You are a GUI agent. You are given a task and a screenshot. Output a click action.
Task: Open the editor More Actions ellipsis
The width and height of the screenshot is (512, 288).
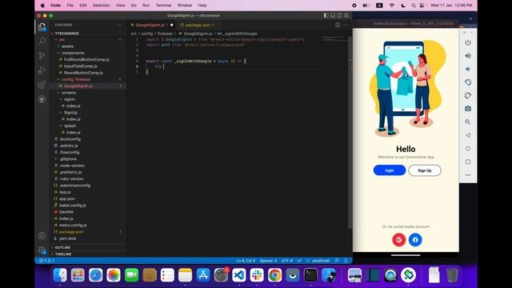[346, 25]
